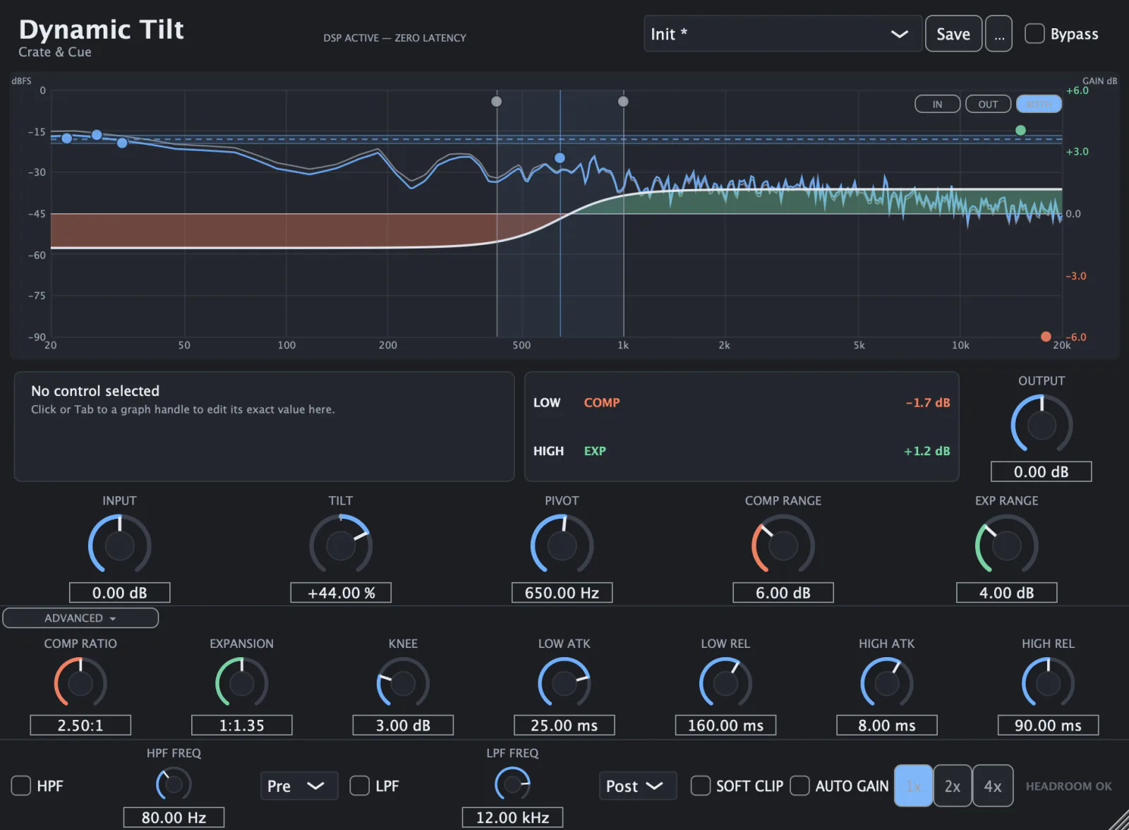Edit the 2.50:1 comp ratio field
This screenshot has height=830, width=1129.
[x=80, y=726]
